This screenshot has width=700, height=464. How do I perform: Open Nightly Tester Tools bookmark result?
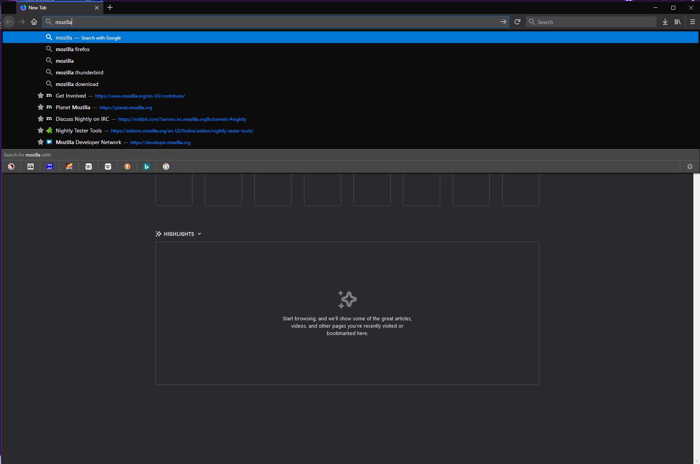coord(350,131)
